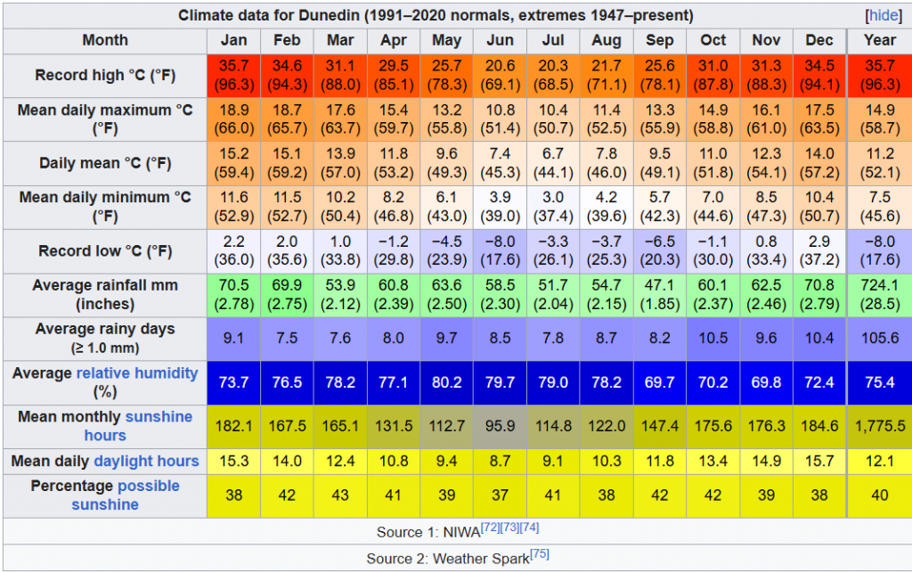
Task: Click the 'Daily mean °C (°F)' row label
Action: pos(105,163)
